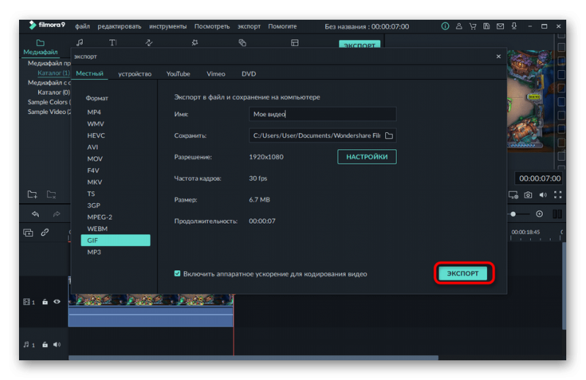586x380 pixels.
Task: Select the WEBM format
Action: (97, 229)
